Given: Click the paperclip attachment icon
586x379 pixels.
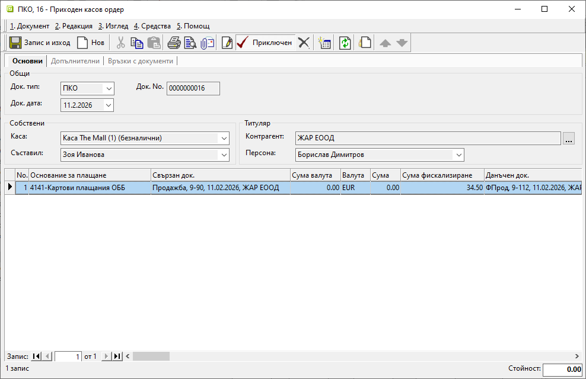Looking at the screenshot, I should coord(207,43).
